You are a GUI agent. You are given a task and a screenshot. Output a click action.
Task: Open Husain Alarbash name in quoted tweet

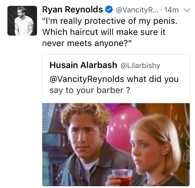(83, 65)
